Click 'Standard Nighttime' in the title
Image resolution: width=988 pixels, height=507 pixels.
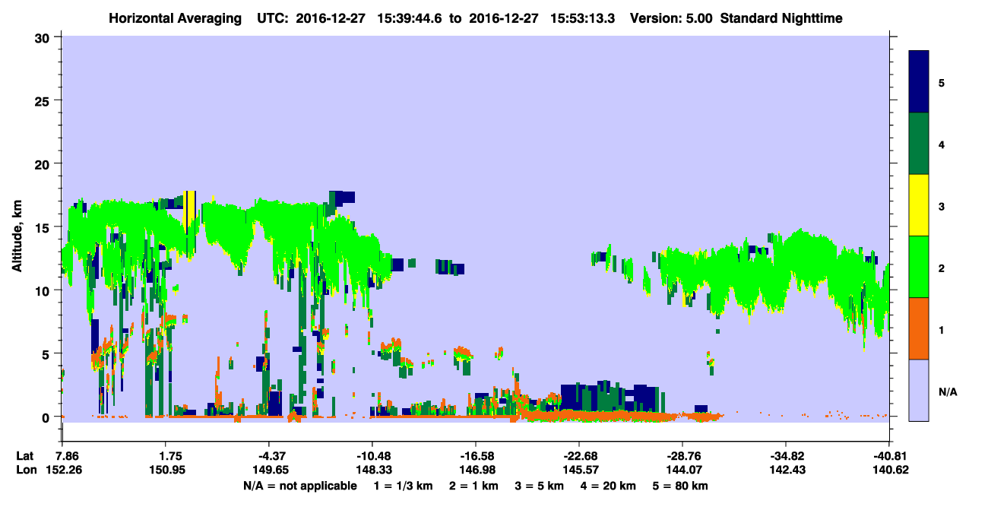click(781, 17)
